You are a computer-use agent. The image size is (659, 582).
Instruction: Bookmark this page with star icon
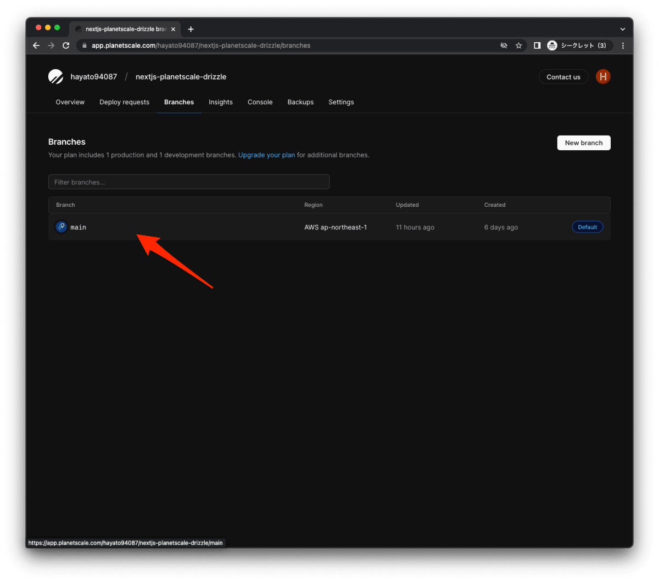point(518,46)
